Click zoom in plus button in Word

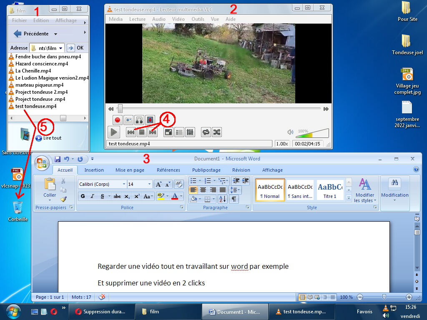pos(409,297)
